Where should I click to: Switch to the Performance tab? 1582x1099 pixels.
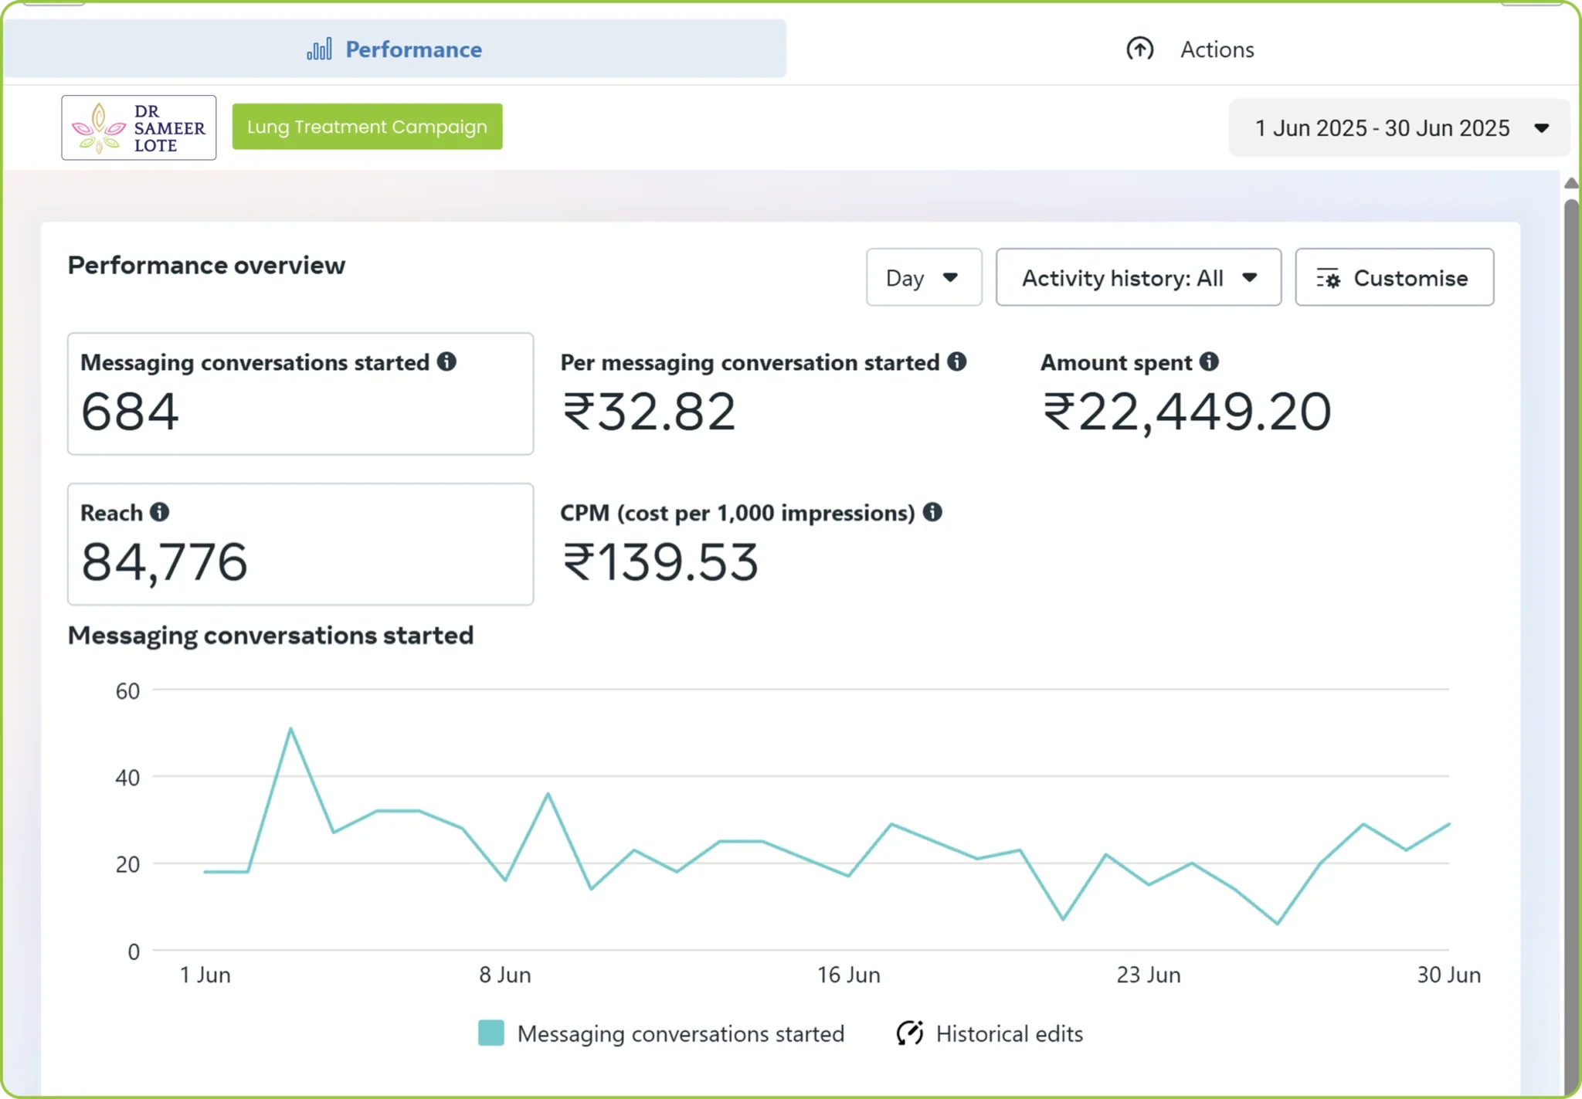(395, 49)
